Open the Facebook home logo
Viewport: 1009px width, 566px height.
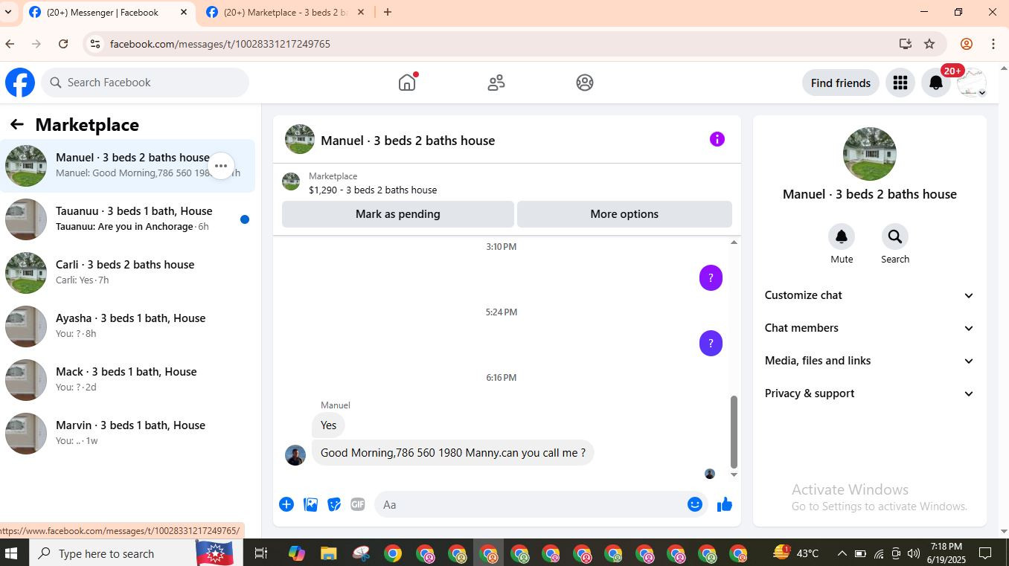[x=20, y=83]
